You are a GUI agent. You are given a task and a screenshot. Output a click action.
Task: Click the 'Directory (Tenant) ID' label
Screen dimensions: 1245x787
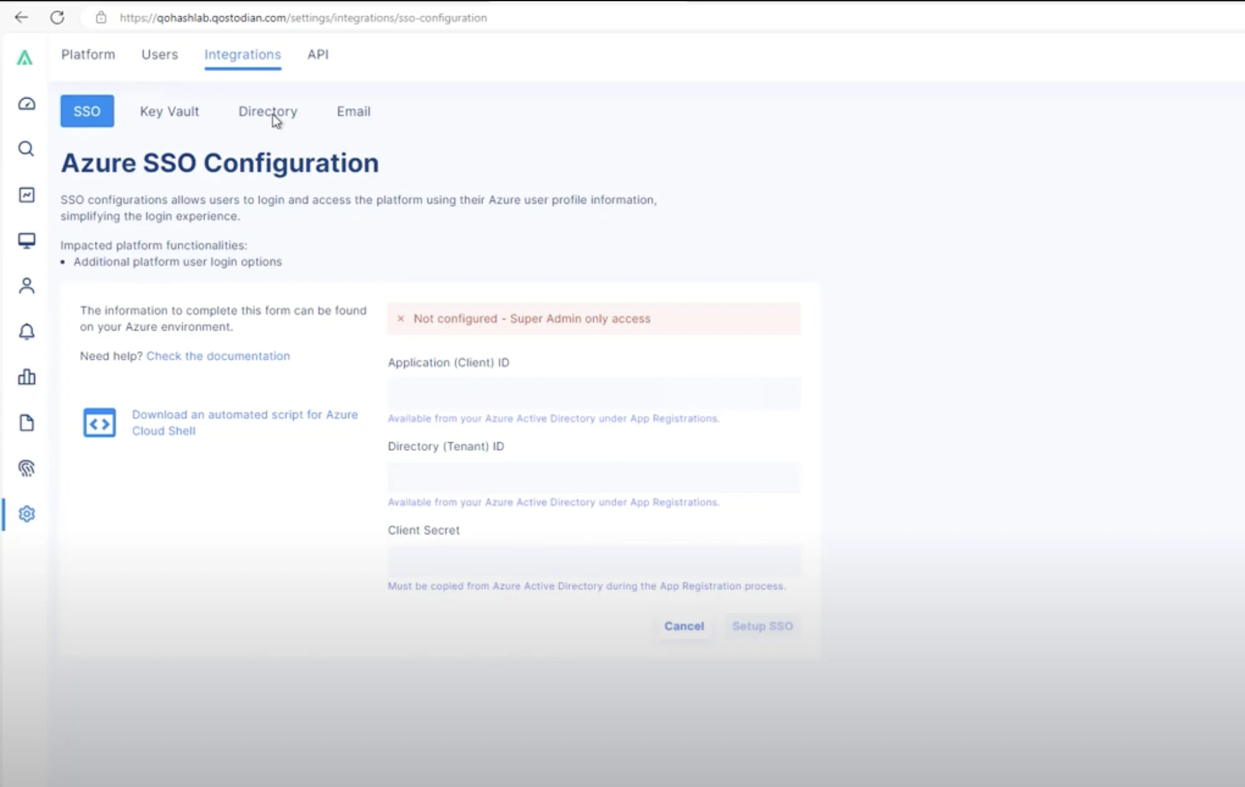(446, 447)
